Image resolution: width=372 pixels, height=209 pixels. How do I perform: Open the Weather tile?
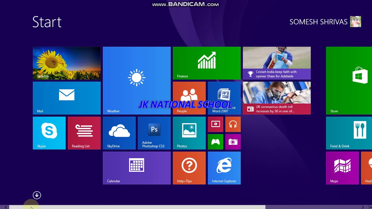[x=137, y=81]
